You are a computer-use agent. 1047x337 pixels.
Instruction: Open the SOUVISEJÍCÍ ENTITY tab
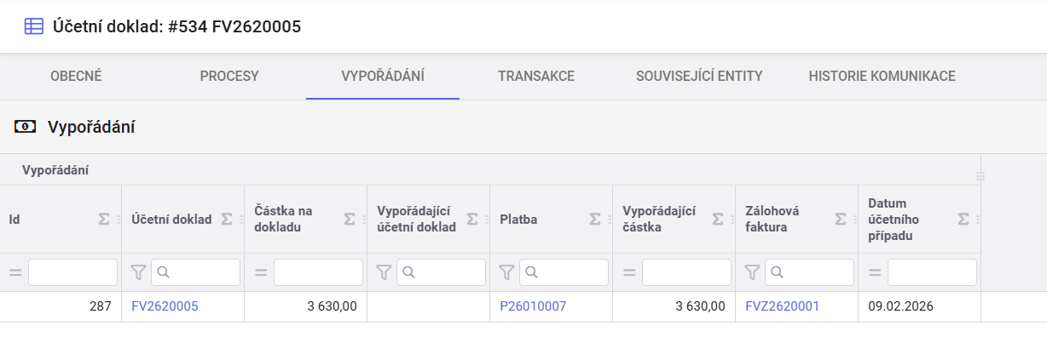pyautogui.click(x=699, y=76)
